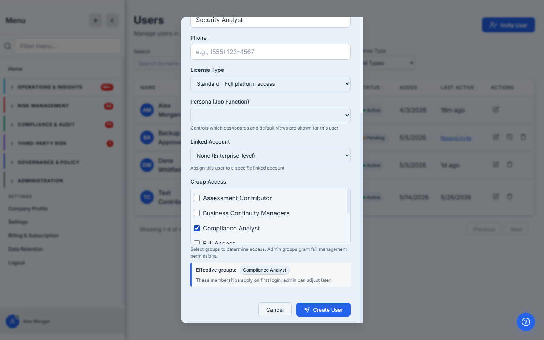Click delete icon in Dana Whitfield row
The width and height of the screenshot is (544, 340).
pyautogui.click(x=510, y=164)
